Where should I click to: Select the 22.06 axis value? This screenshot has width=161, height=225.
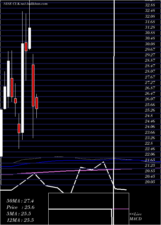tap(150, 154)
